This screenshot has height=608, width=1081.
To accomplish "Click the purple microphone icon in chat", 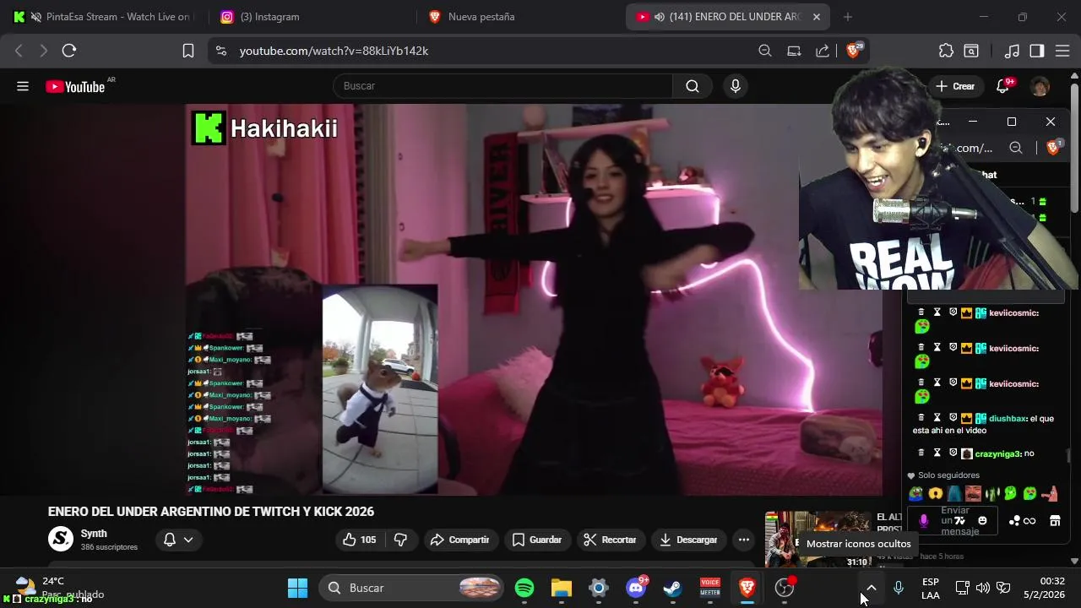I will coord(923,521).
